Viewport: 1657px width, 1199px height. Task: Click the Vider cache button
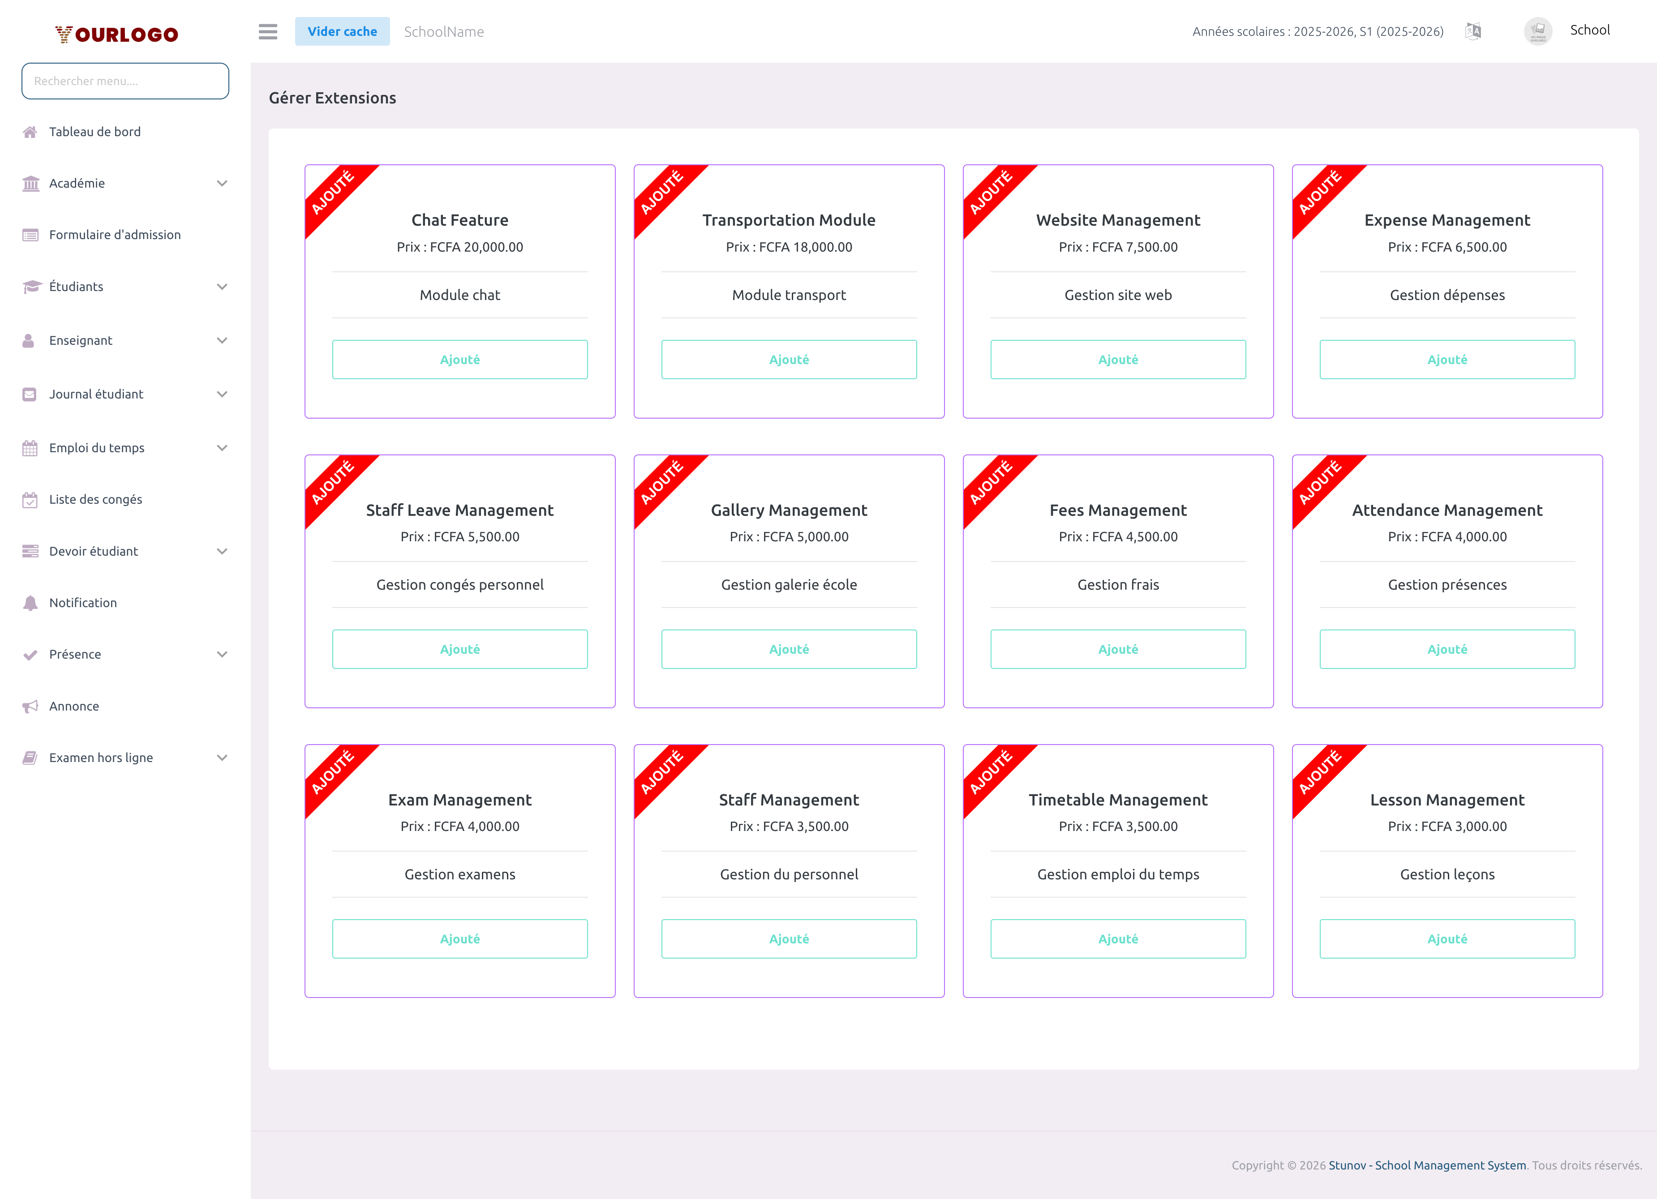[342, 30]
